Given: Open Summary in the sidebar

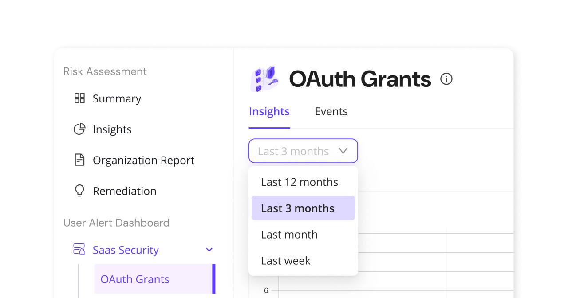Looking at the screenshot, I should click(117, 98).
